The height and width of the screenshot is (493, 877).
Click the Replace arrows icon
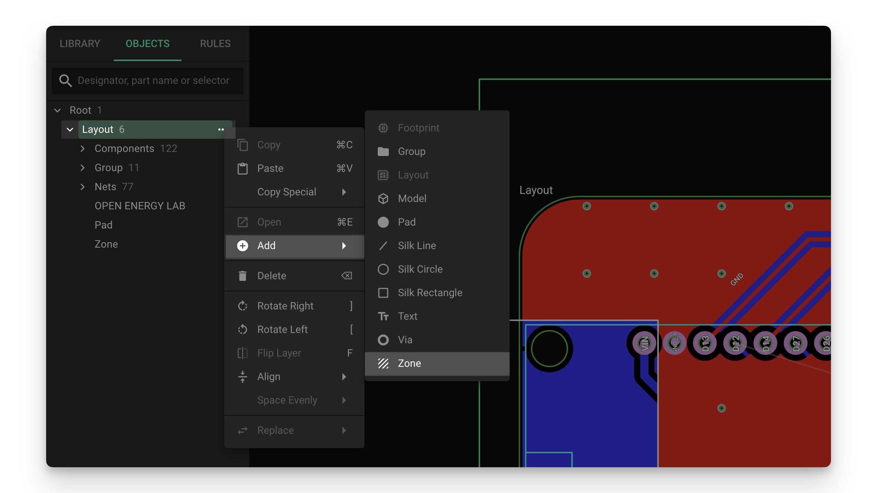[243, 430]
